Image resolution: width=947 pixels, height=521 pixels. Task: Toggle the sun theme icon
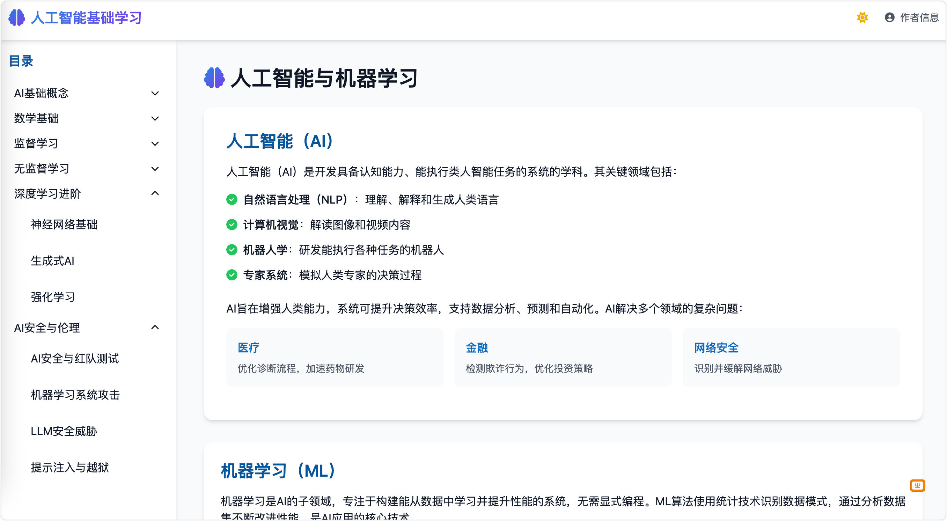click(x=862, y=17)
